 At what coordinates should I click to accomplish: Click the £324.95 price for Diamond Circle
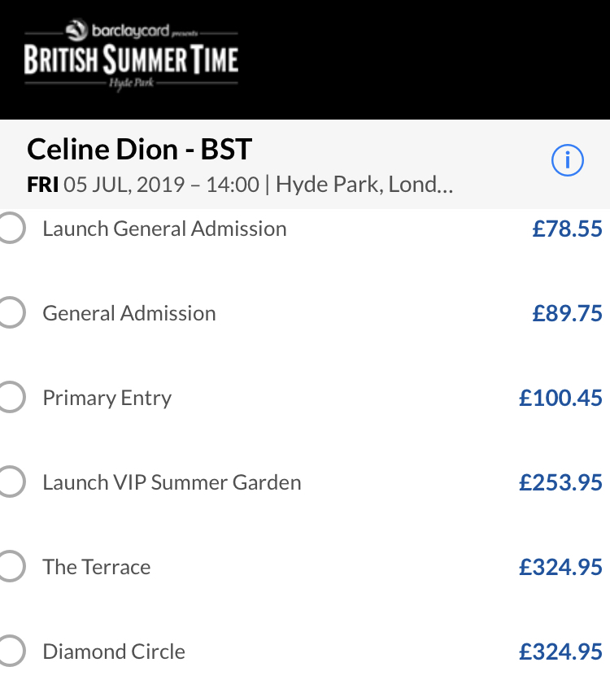(x=560, y=652)
